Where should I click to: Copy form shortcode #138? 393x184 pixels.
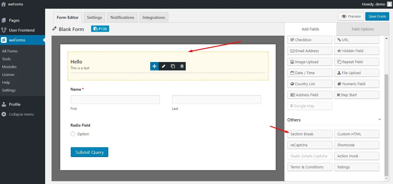(100, 29)
